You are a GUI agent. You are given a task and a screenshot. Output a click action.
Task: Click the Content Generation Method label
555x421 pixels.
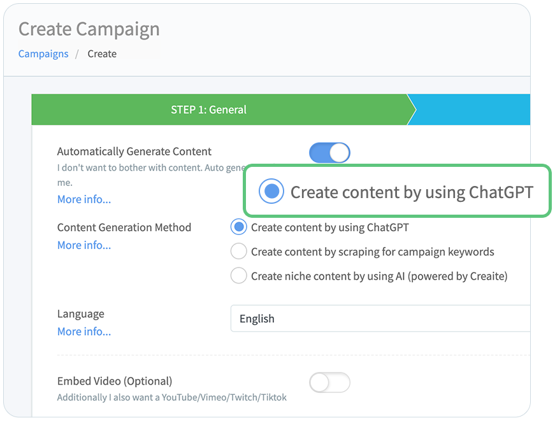click(x=124, y=227)
